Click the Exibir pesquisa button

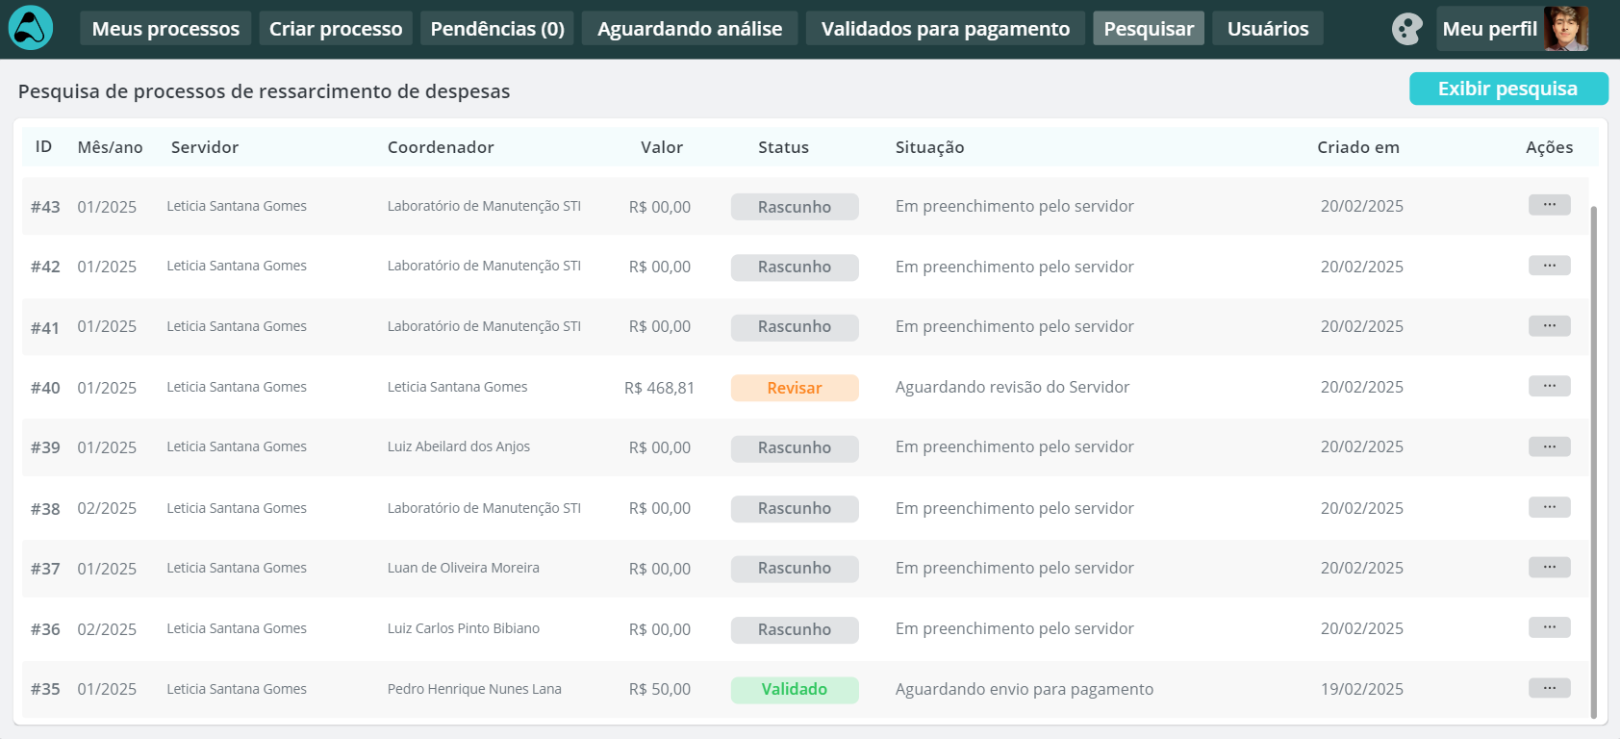(1508, 89)
